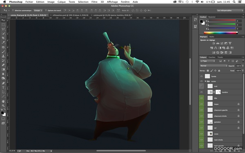Show the hidden trait layer
This screenshot has width=245, height=153.
[201, 86]
